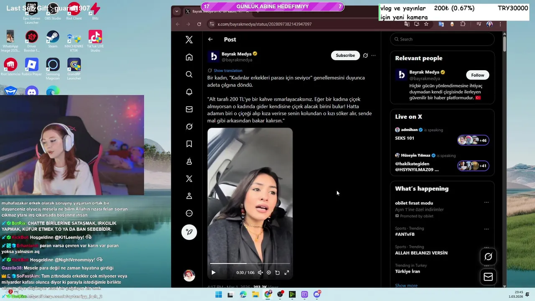535x301 pixels.
Task: Click Show more under What's happening
Action: 406,286
